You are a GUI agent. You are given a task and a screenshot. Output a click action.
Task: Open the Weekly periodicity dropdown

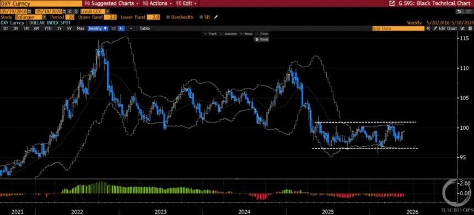[98, 29]
